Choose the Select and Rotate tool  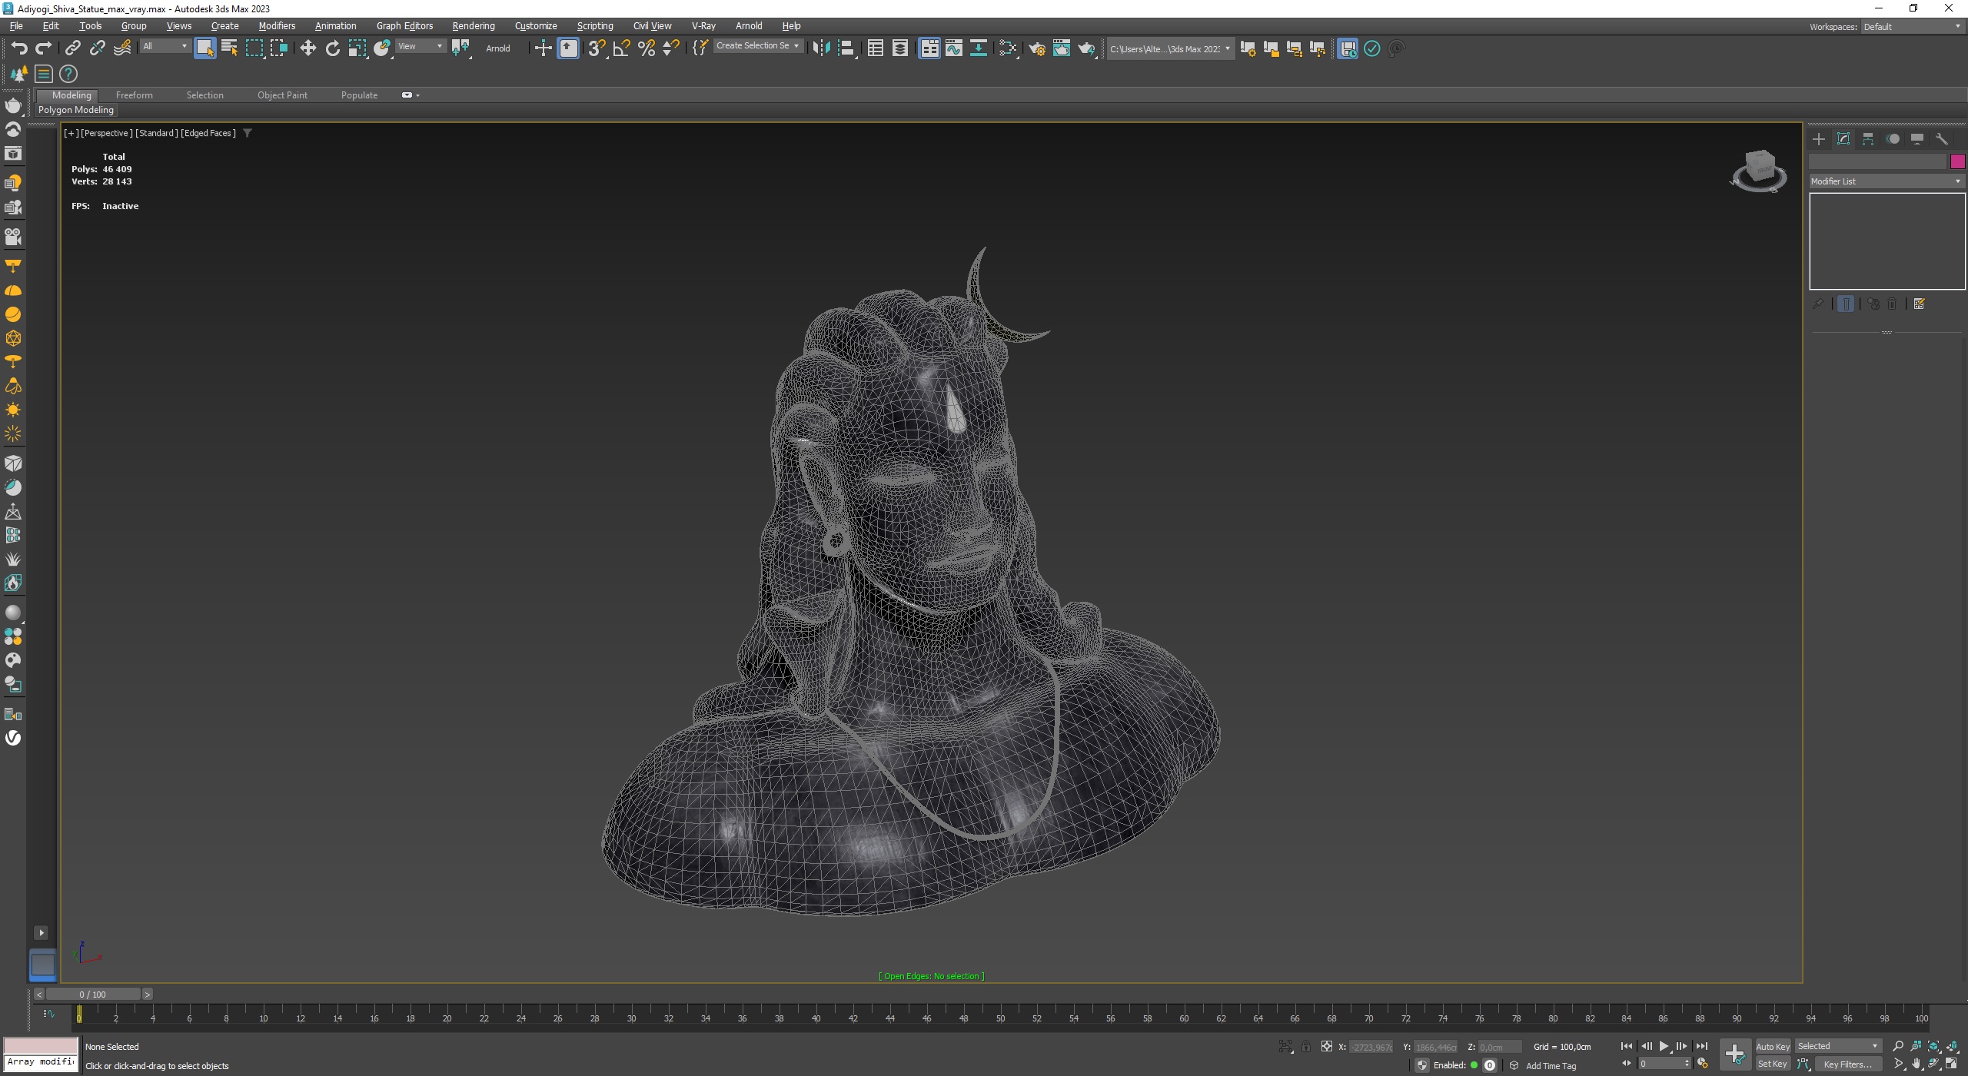(x=332, y=48)
